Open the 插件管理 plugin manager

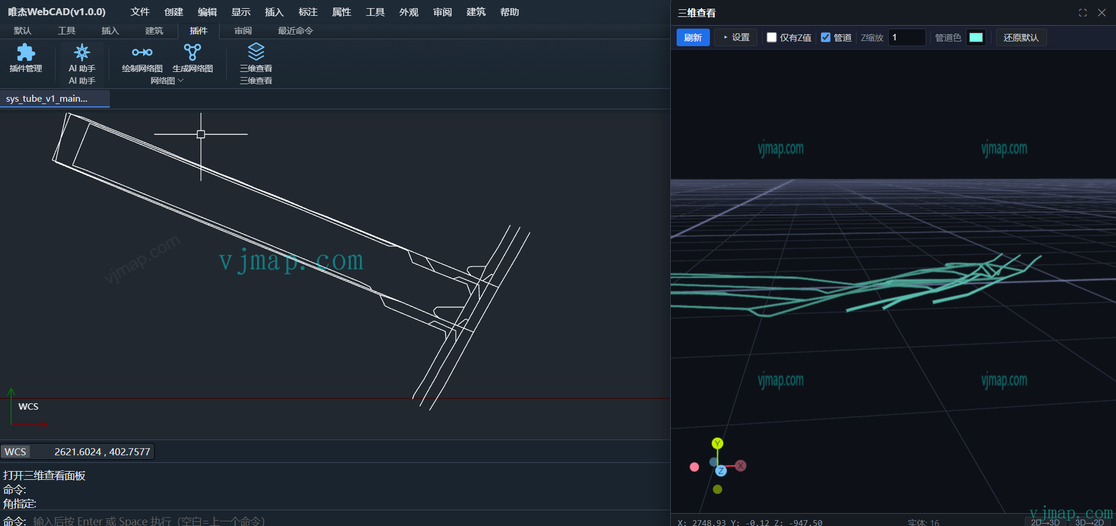pos(26,58)
